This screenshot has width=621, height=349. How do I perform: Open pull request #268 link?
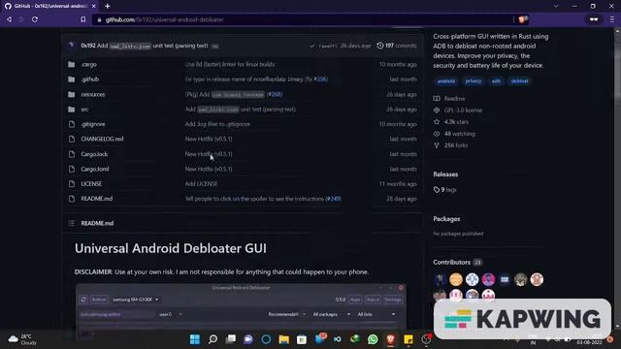[x=275, y=94]
